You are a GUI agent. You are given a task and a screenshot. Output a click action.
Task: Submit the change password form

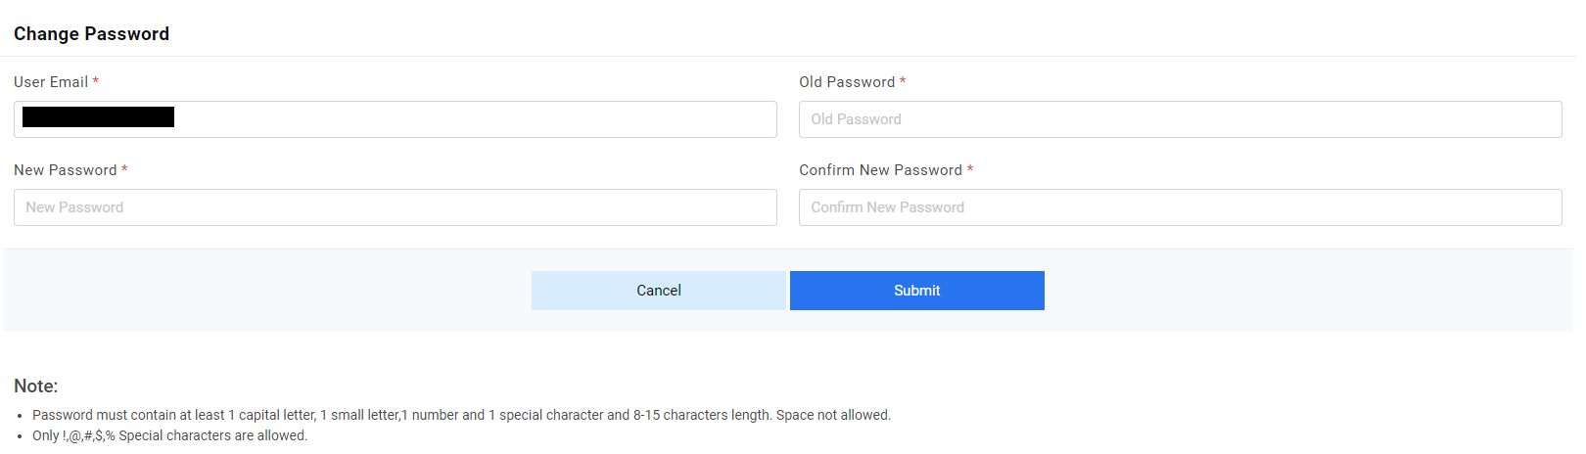[x=916, y=291]
